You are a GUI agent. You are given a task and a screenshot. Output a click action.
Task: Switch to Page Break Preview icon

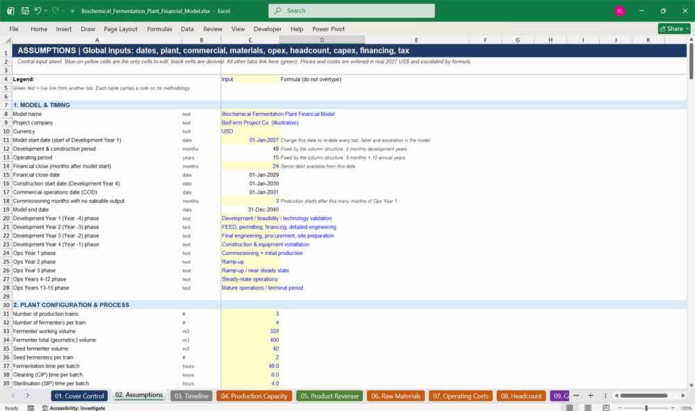606,408
